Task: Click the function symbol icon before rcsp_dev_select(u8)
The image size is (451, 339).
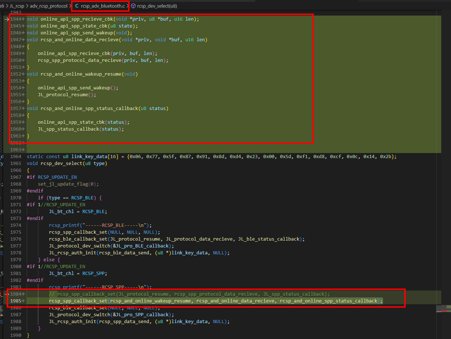Action: (133, 6)
